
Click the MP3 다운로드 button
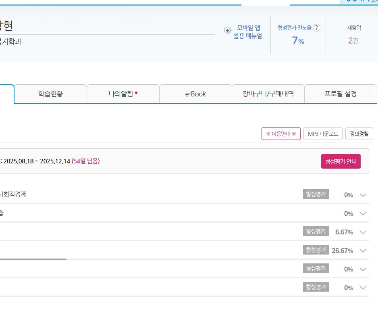click(323, 134)
